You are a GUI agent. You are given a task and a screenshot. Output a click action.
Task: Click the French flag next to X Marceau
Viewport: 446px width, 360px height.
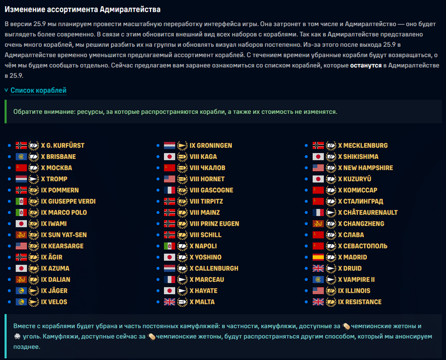tap(169, 279)
